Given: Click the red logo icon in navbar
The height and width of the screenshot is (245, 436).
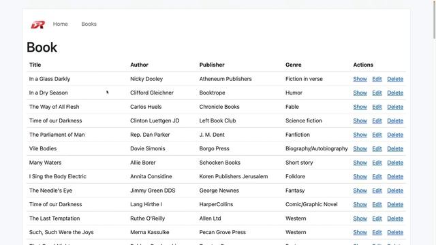Looking at the screenshot, I should tap(38, 24).
